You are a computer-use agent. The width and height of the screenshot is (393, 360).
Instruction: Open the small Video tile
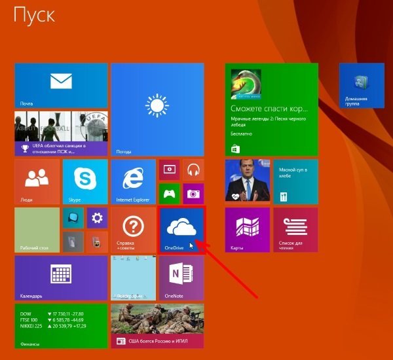point(170,170)
